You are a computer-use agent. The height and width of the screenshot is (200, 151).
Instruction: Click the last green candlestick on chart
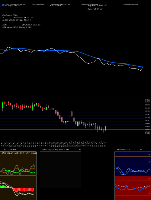coord(105,128)
